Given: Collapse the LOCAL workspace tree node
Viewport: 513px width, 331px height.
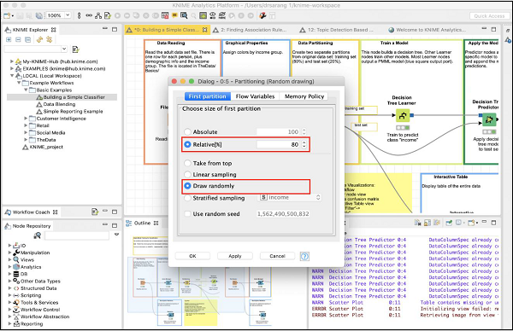Looking at the screenshot, I should [x=12, y=76].
